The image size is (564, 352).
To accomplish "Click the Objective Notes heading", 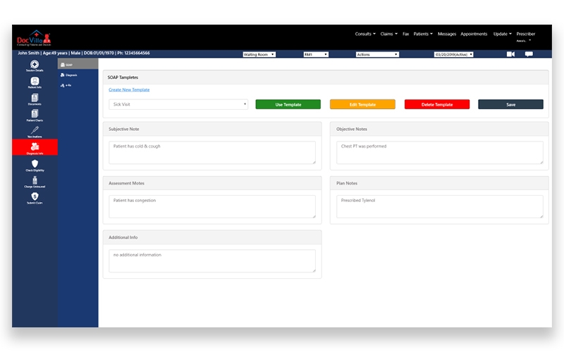I will pyautogui.click(x=351, y=129).
